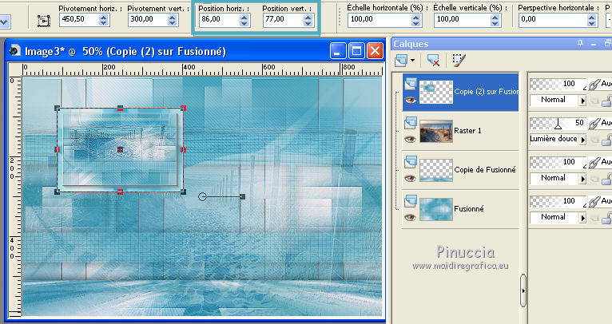Click the delete layer icon in Calques
This screenshot has width=612, height=324.
(433, 61)
